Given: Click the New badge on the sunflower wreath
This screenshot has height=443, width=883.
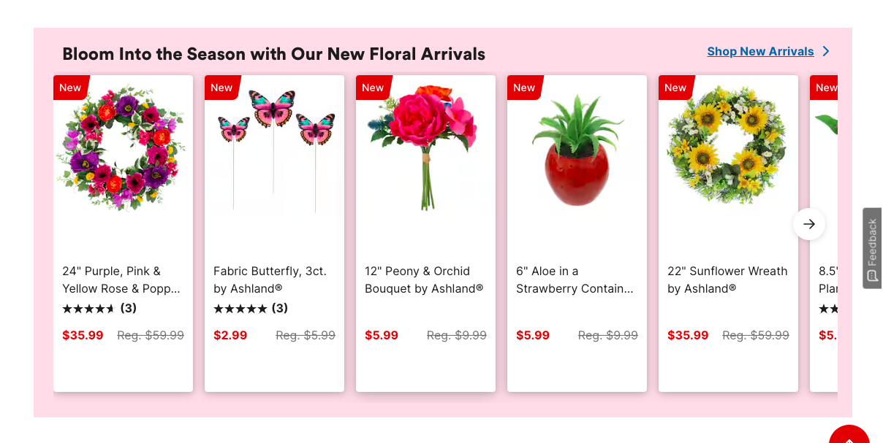Looking at the screenshot, I should [675, 88].
